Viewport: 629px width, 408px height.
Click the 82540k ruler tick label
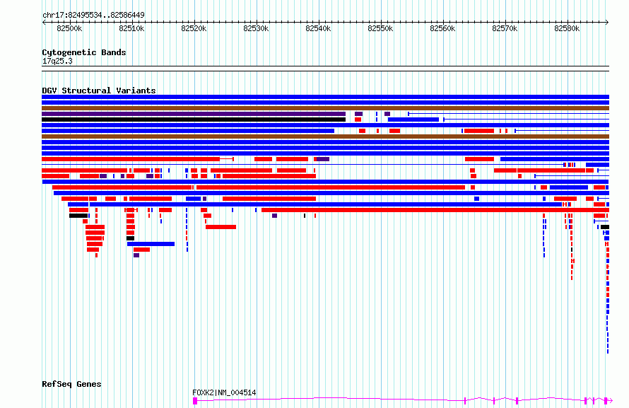318,29
